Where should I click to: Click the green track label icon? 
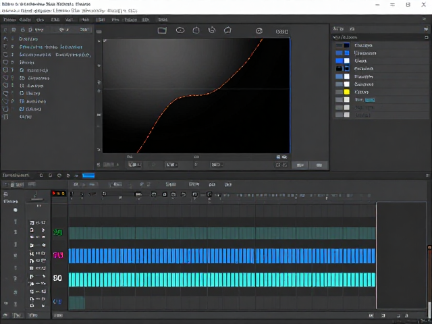point(58,232)
